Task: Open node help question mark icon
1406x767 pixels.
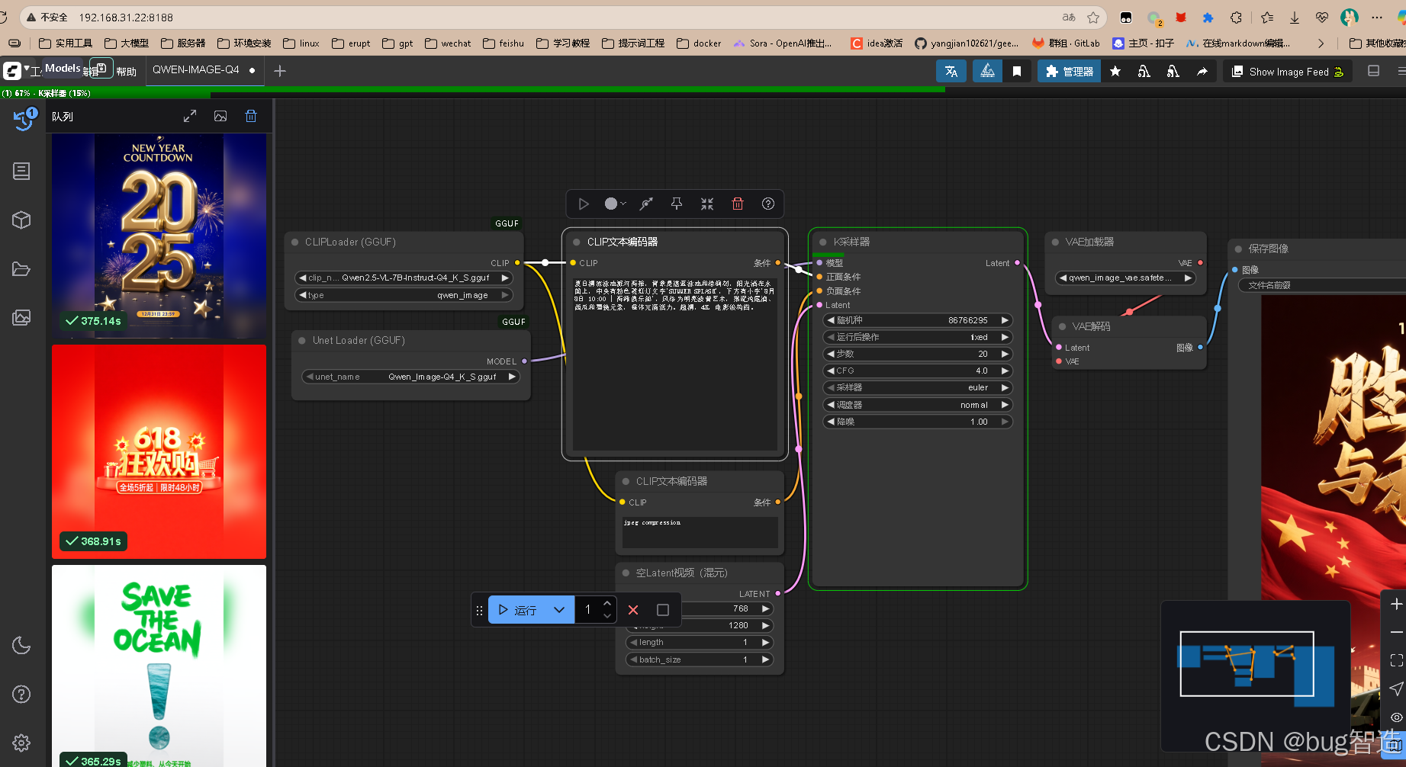Action: coord(768,204)
